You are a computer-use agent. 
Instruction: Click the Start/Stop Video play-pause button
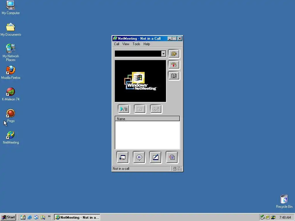click(x=124, y=109)
